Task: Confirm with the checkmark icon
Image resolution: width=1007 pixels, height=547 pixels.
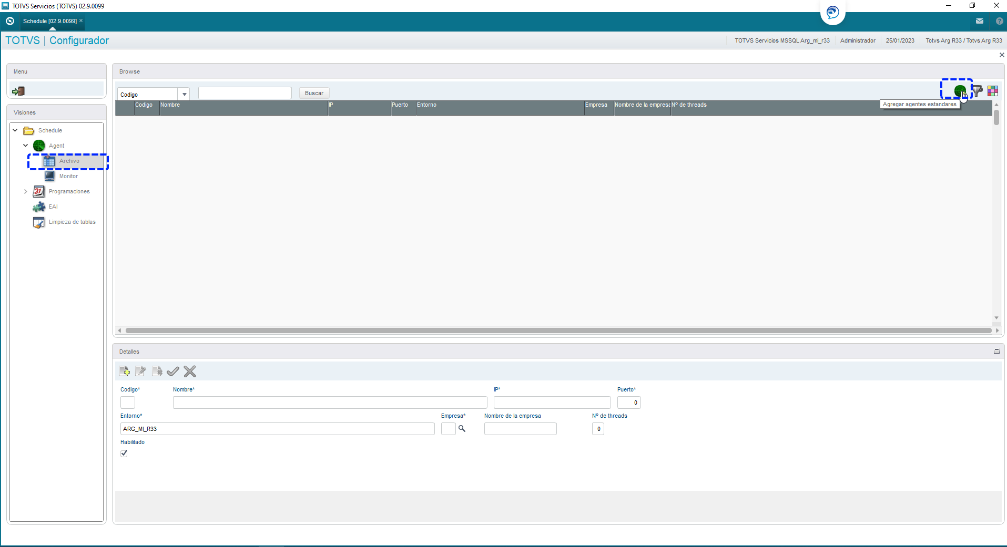Action: click(x=173, y=371)
